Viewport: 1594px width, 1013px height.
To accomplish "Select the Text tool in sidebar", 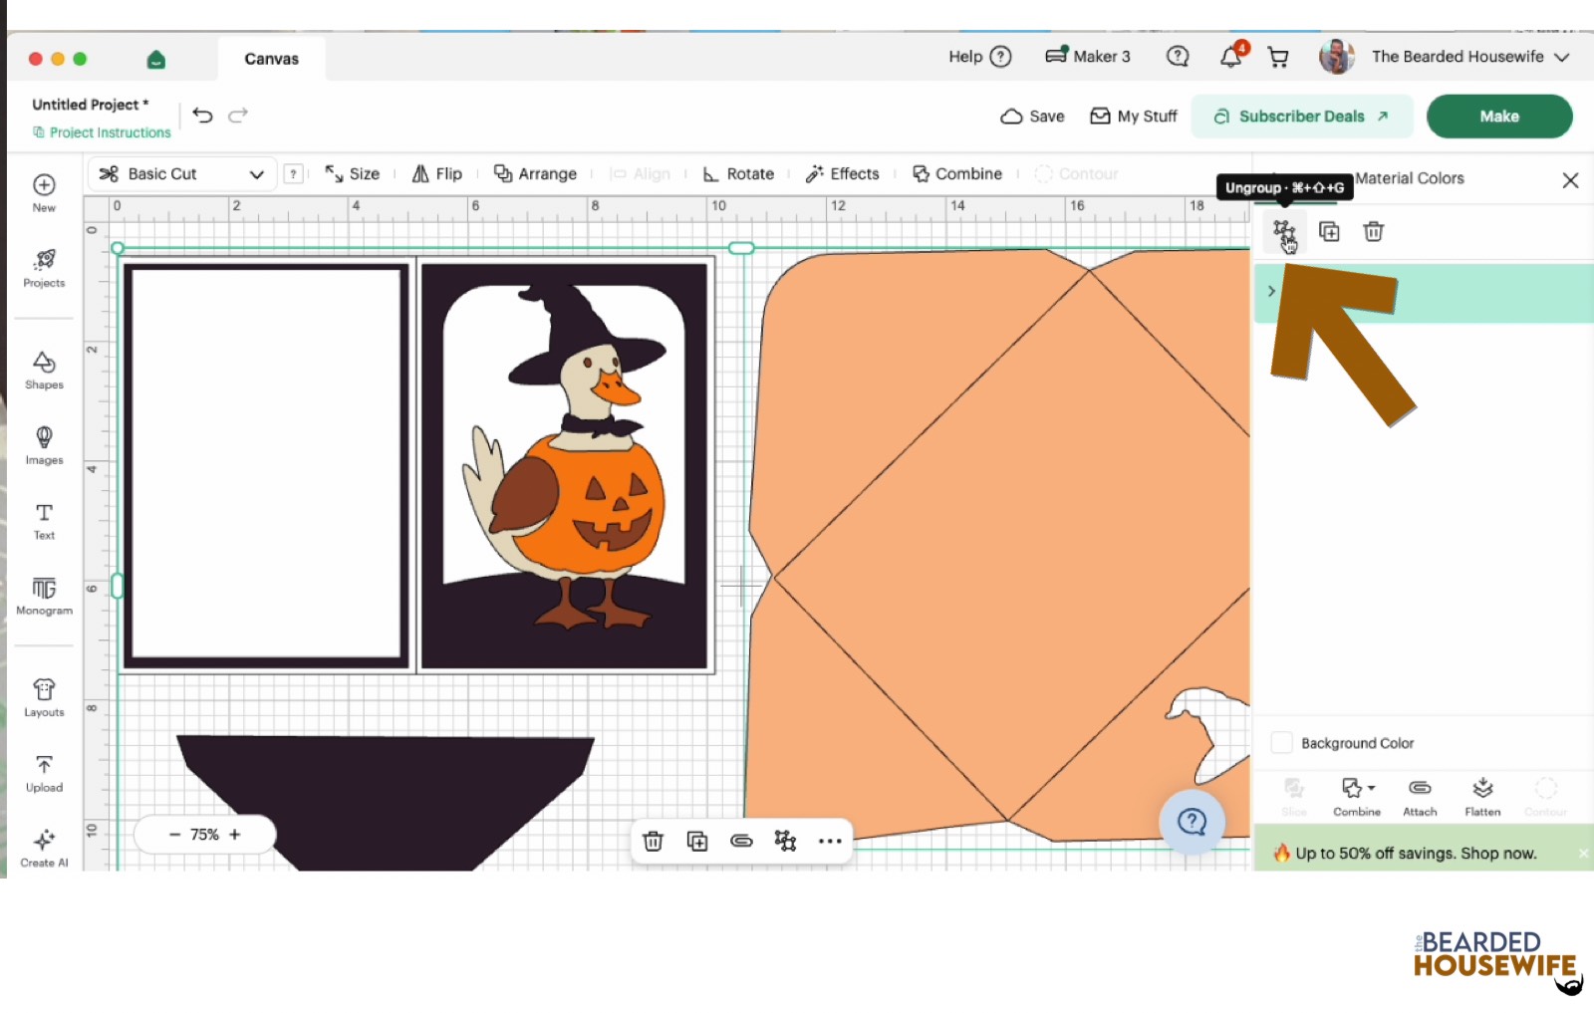I will point(44,521).
